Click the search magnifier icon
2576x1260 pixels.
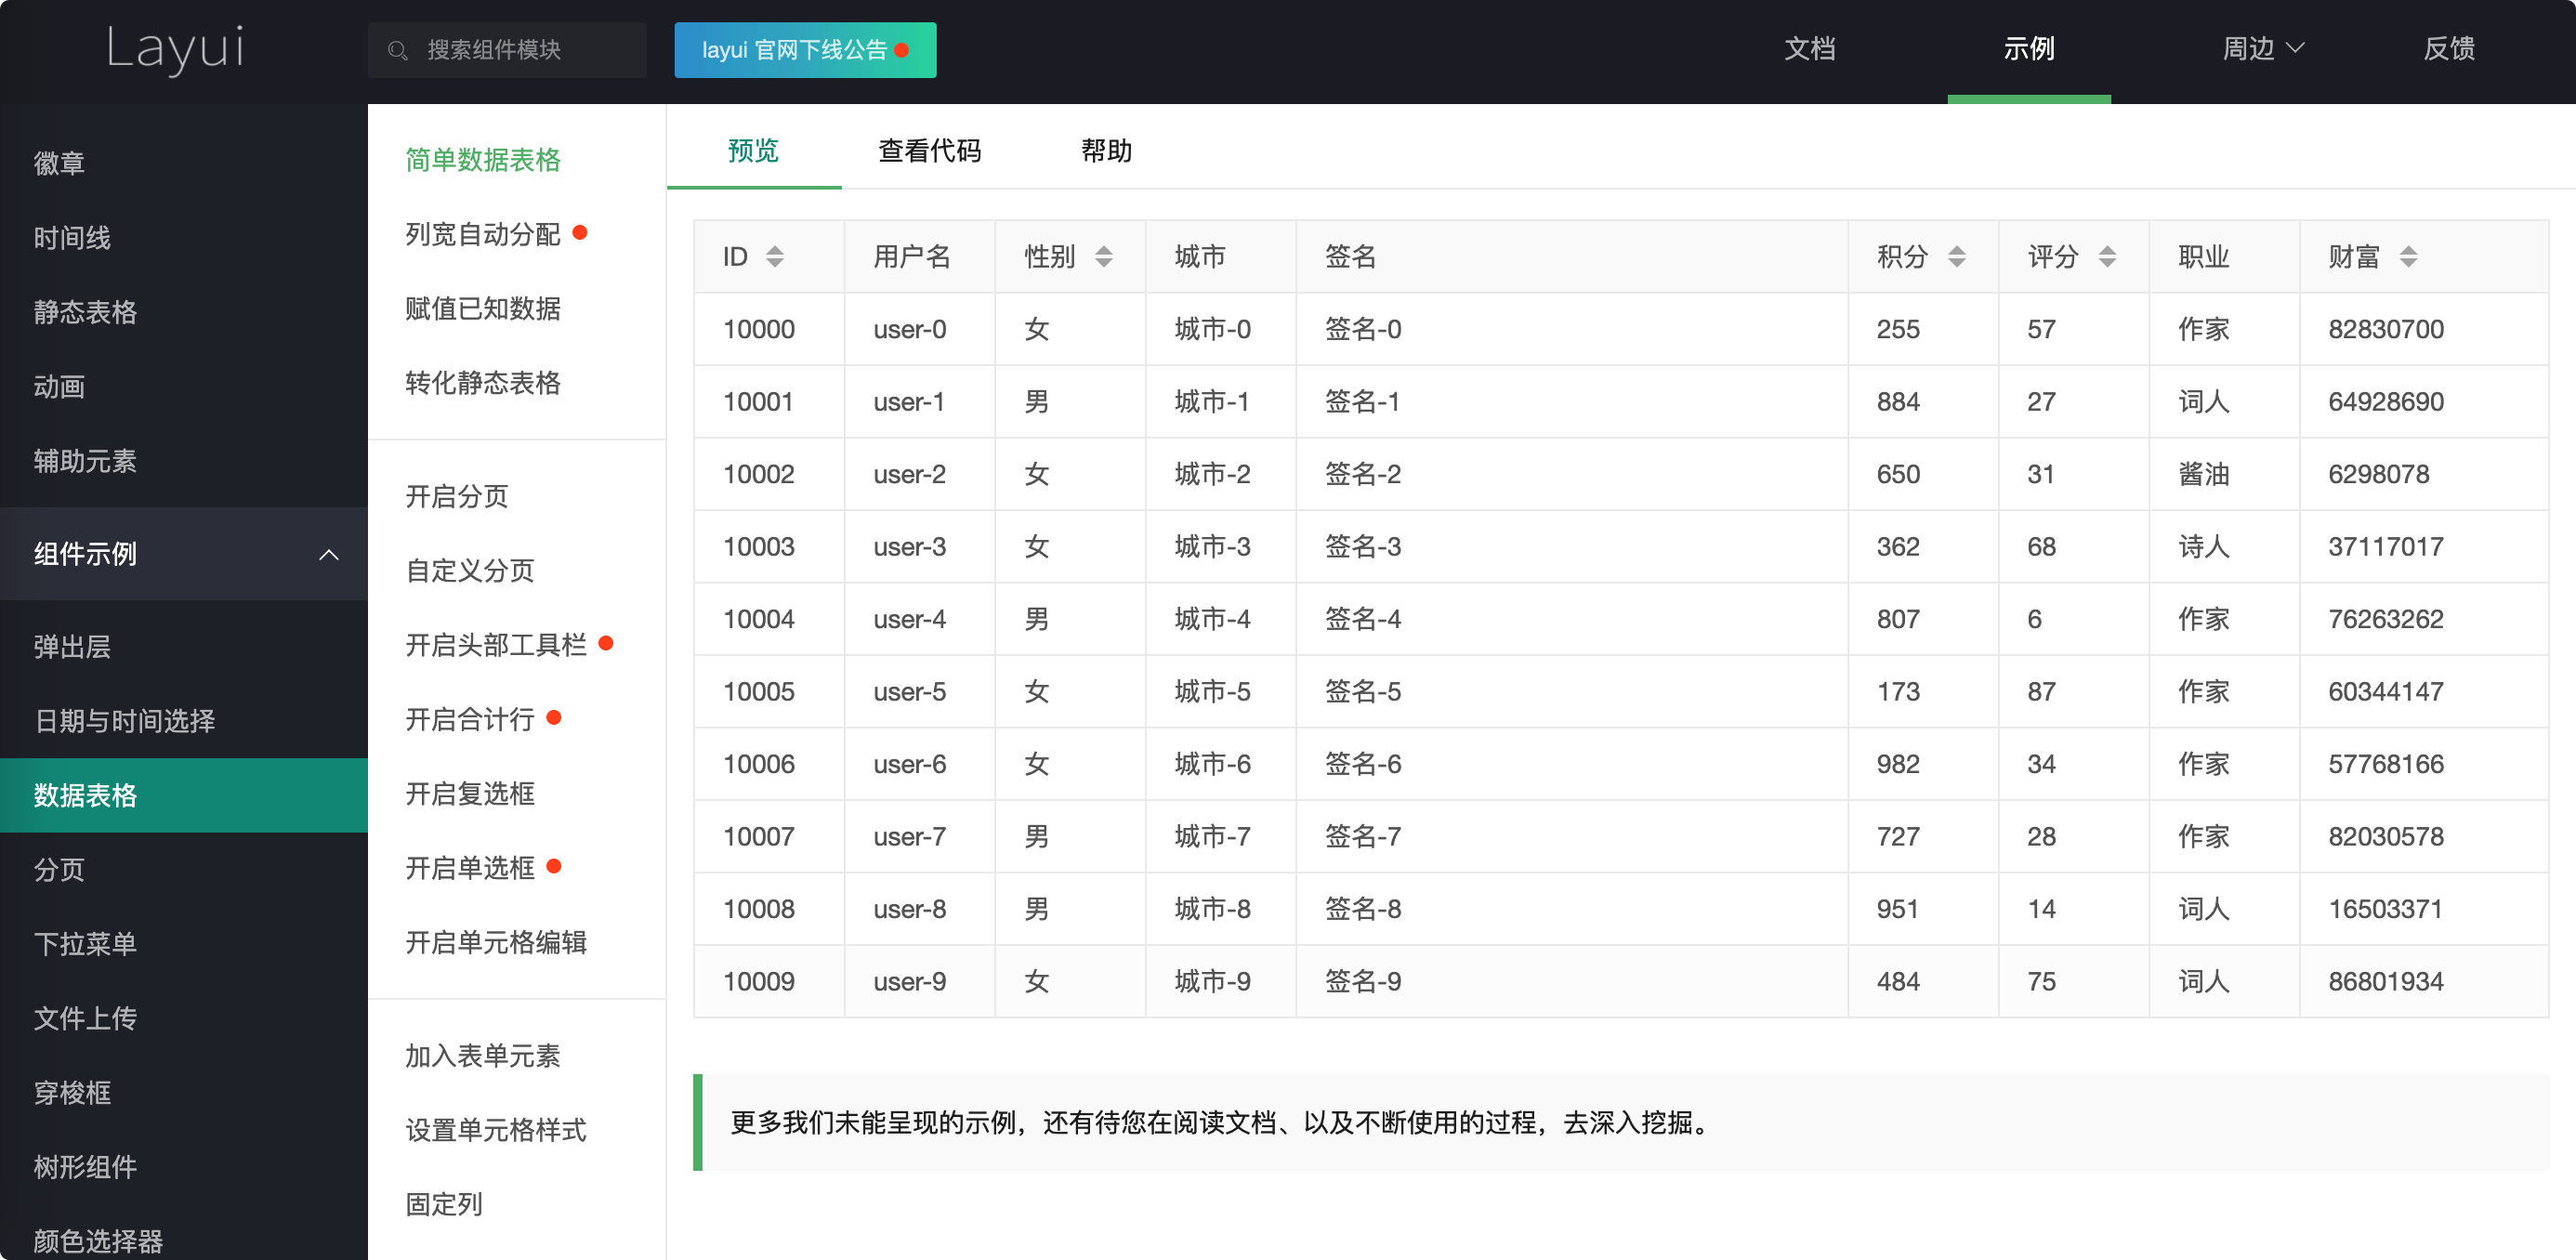397,50
